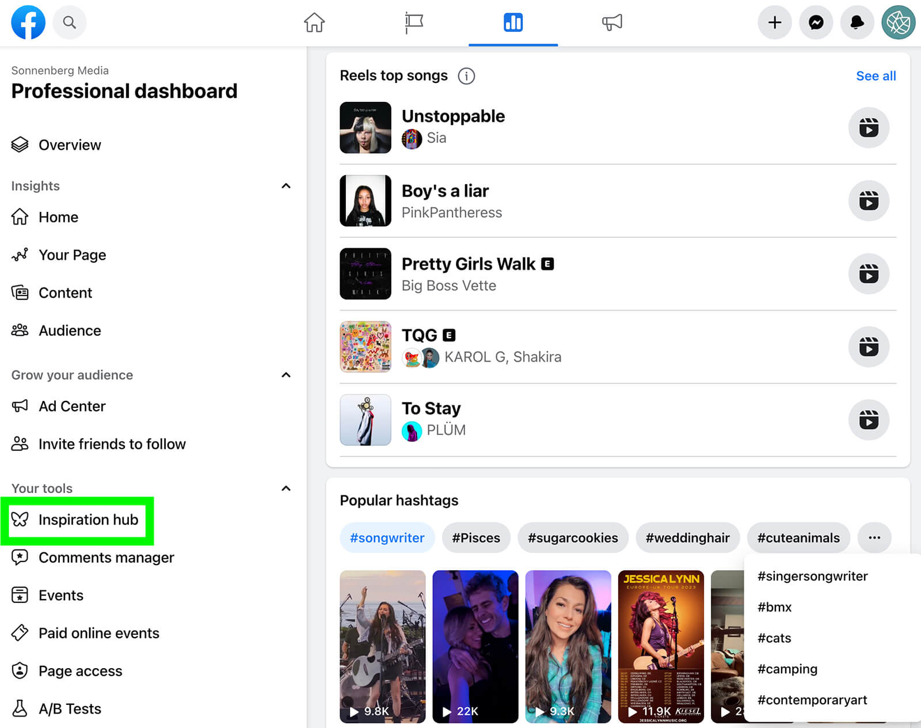Image resolution: width=921 pixels, height=728 pixels.
Task: Click the Unstoppable song title
Action: (453, 116)
